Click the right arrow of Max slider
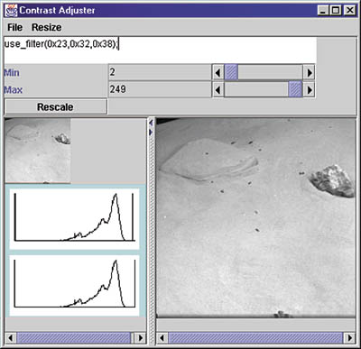Viewport: 361px width, 349px height. coord(309,89)
